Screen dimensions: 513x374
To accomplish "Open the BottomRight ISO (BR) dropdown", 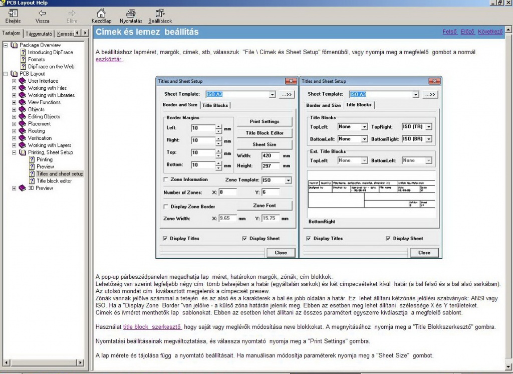I will (429, 139).
